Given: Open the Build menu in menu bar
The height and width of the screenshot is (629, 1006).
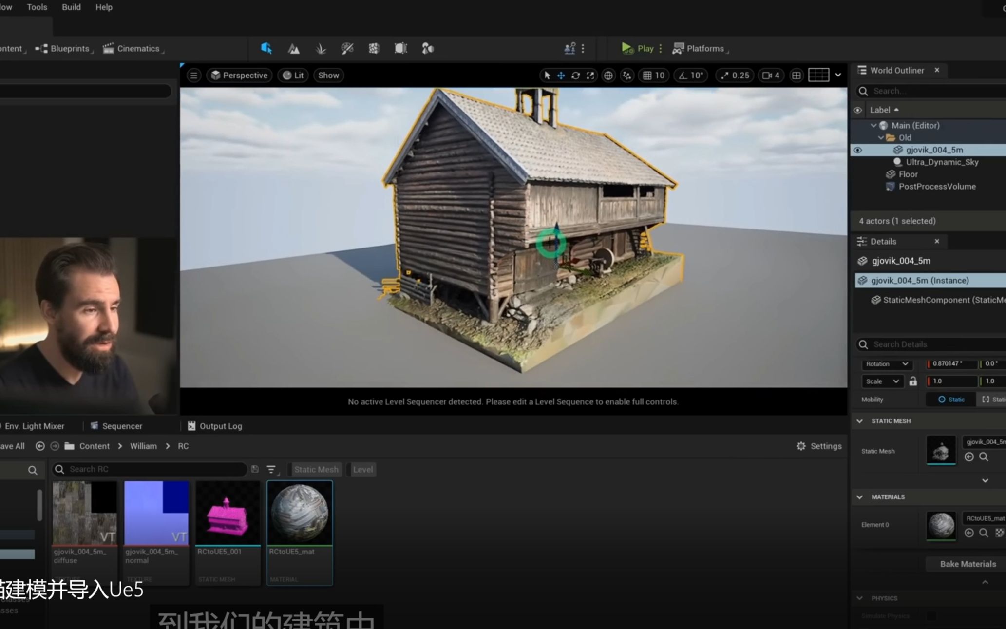Looking at the screenshot, I should pos(70,6).
